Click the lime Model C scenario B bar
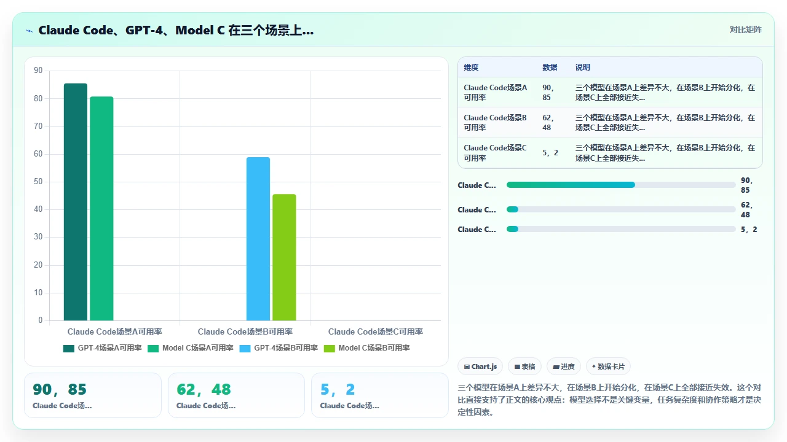 284,257
